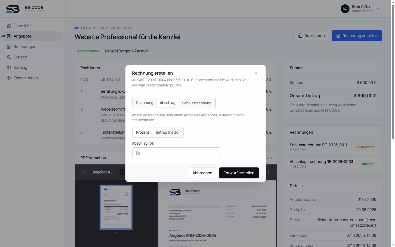This screenshot has width=395, height=247.
Task: Click the Entwurf erstellen button
Action: coord(239,173)
